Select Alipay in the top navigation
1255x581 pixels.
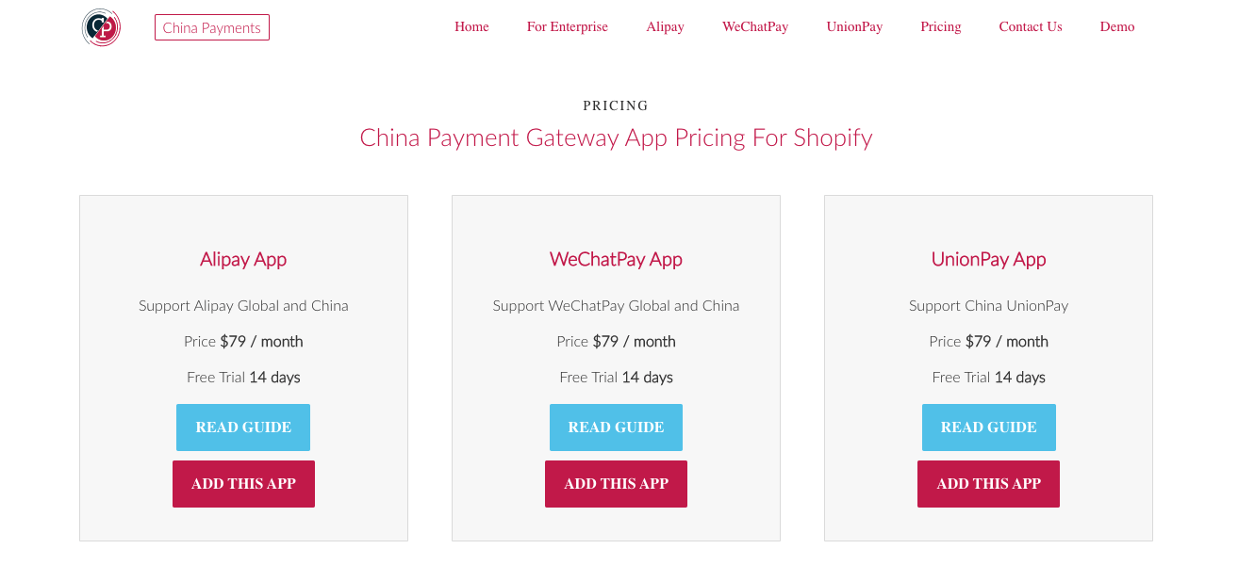point(665,26)
